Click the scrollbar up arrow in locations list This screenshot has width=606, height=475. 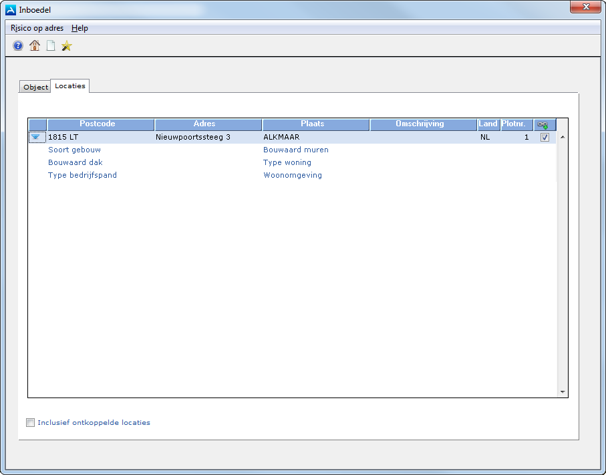(562, 137)
